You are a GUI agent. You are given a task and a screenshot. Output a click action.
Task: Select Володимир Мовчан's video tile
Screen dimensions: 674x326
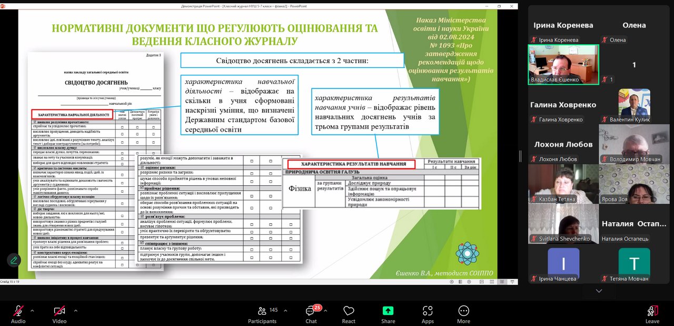pos(634,144)
